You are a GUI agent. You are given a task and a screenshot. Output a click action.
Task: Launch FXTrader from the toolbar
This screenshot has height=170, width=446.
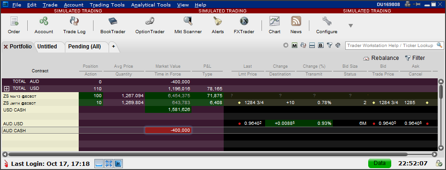point(244,25)
